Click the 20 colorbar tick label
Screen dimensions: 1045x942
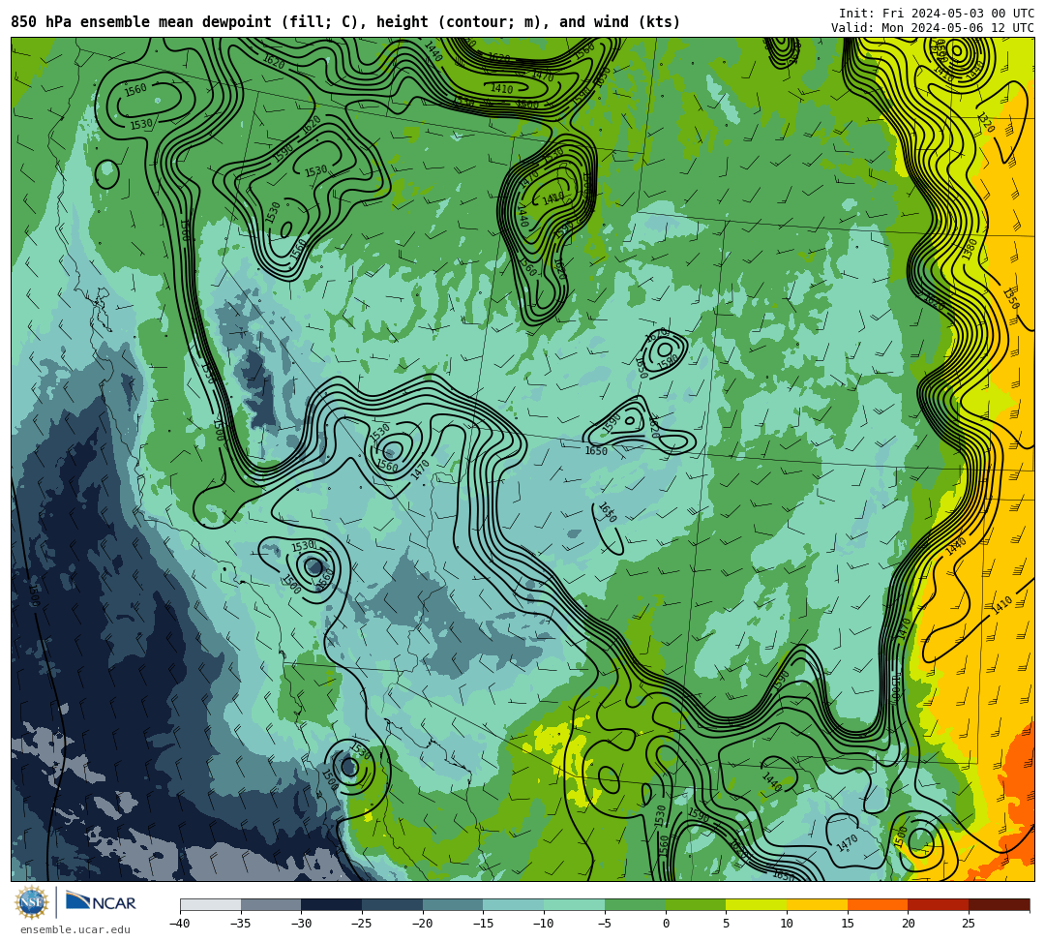[x=909, y=924]
